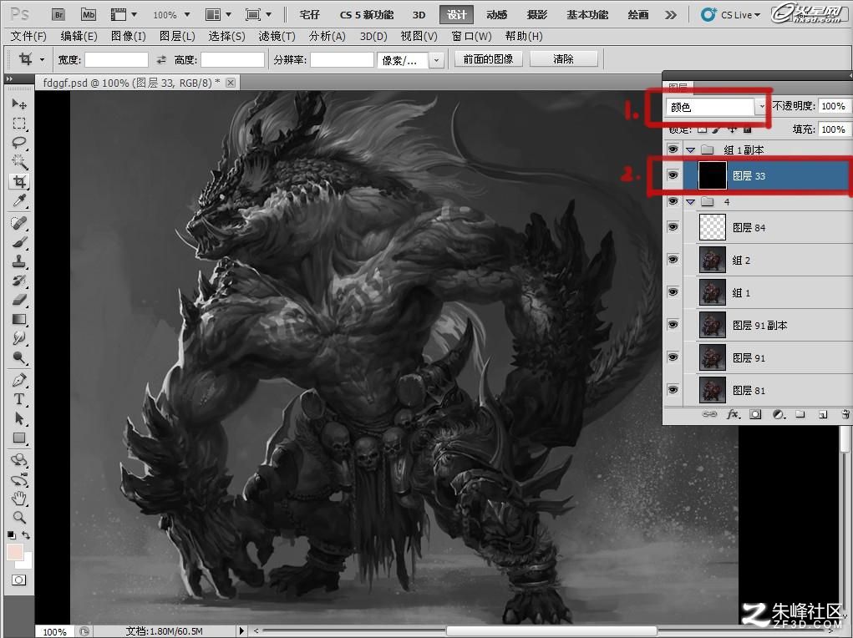Screen dimensions: 853x638
Task: Launch Adobe Bridge from application bar
Action: [x=58, y=15]
